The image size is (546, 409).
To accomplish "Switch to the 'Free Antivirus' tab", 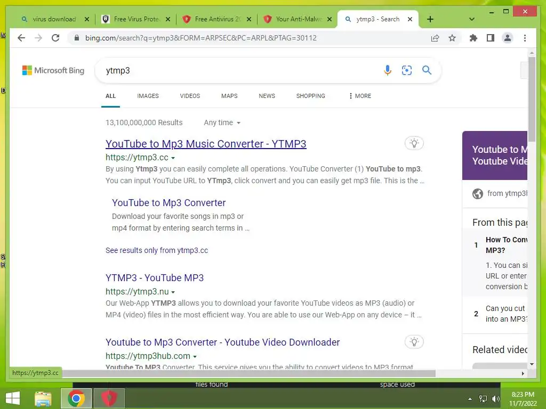I will [x=216, y=19].
